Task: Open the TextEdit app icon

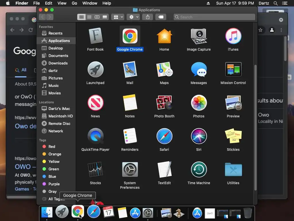Action: [164, 169]
